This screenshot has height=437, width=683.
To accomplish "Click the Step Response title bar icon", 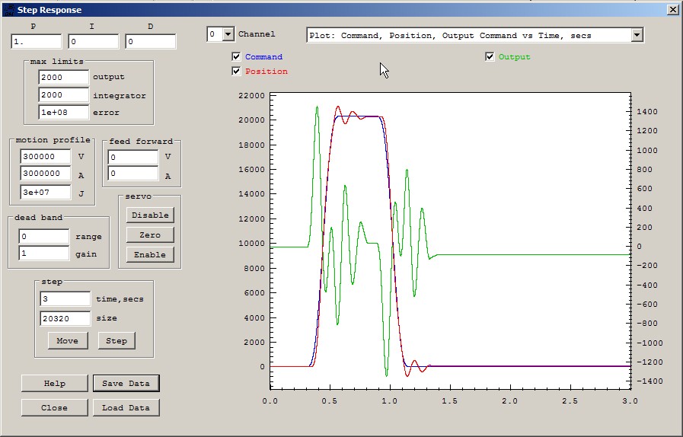I will pyautogui.click(x=8, y=10).
